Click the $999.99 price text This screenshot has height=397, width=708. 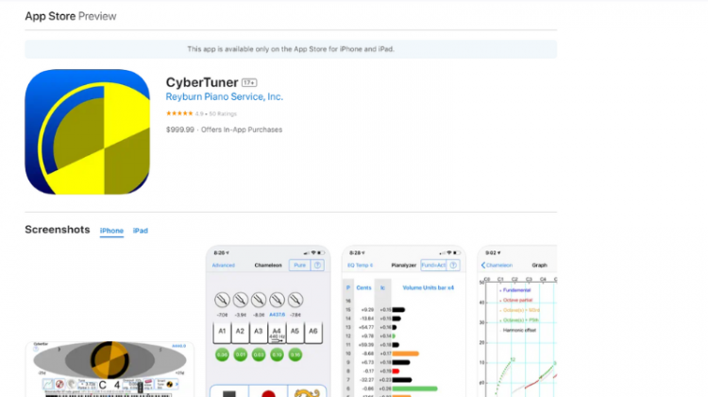(180, 129)
